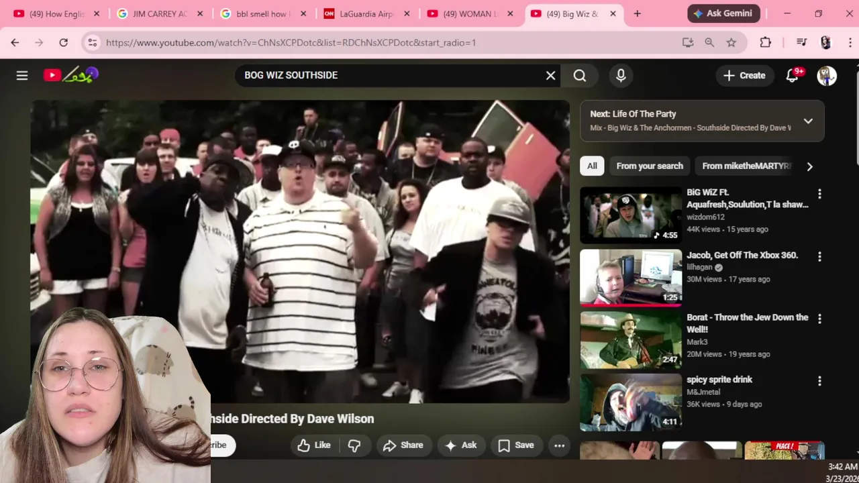The height and width of the screenshot is (483, 859).
Task: Show more filter chips with the right chevron
Action: [809, 166]
